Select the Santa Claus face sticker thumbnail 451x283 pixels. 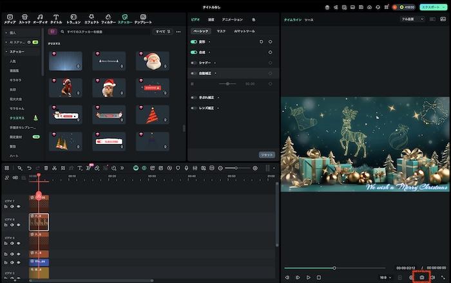coord(152,60)
